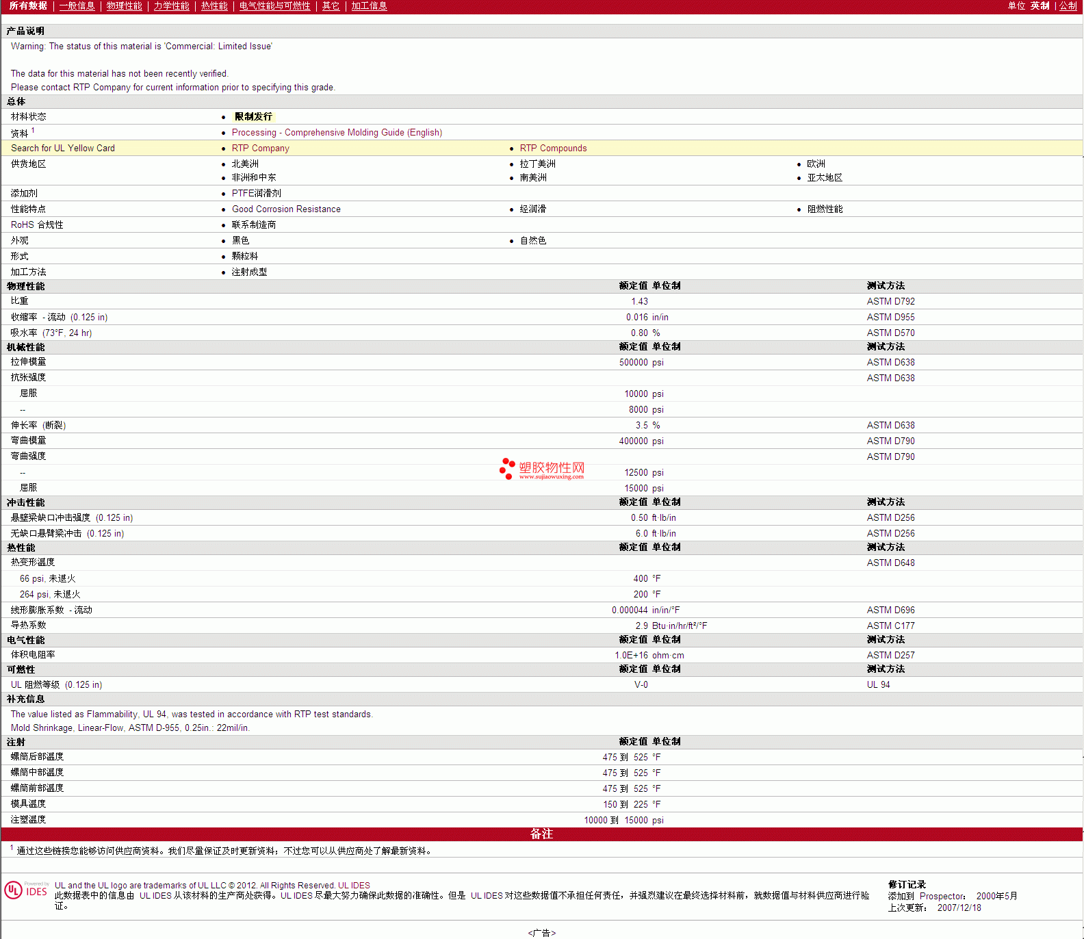Open Processing Comprehensive Molding Guide link

coord(337,133)
